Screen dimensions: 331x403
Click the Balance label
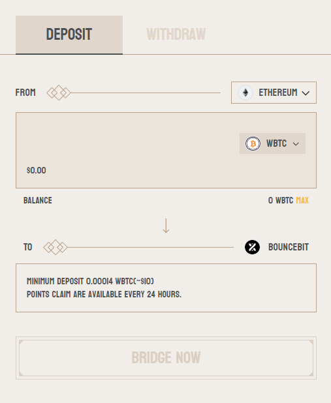pyautogui.click(x=38, y=200)
